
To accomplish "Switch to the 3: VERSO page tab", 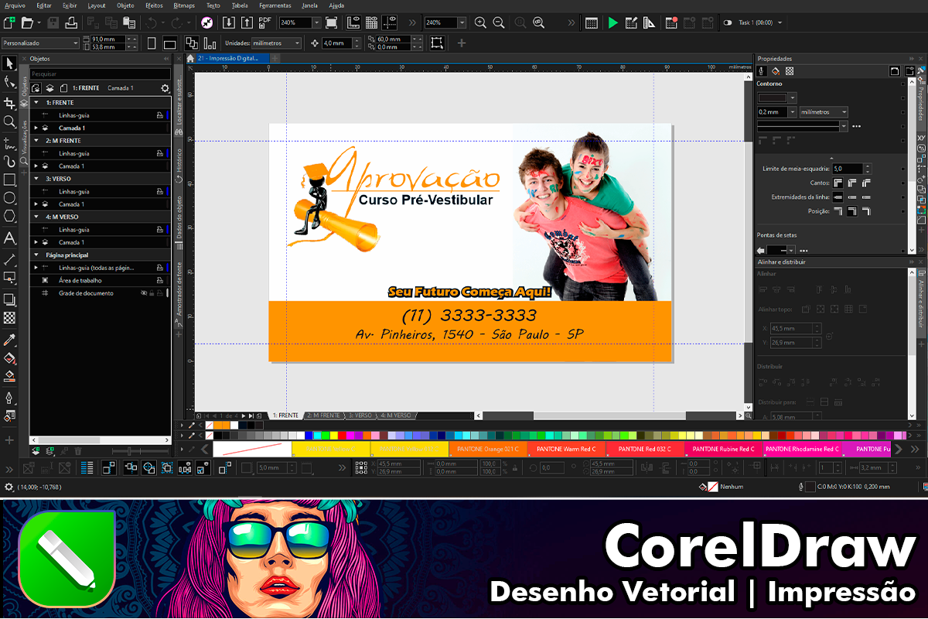I will pos(360,416).
